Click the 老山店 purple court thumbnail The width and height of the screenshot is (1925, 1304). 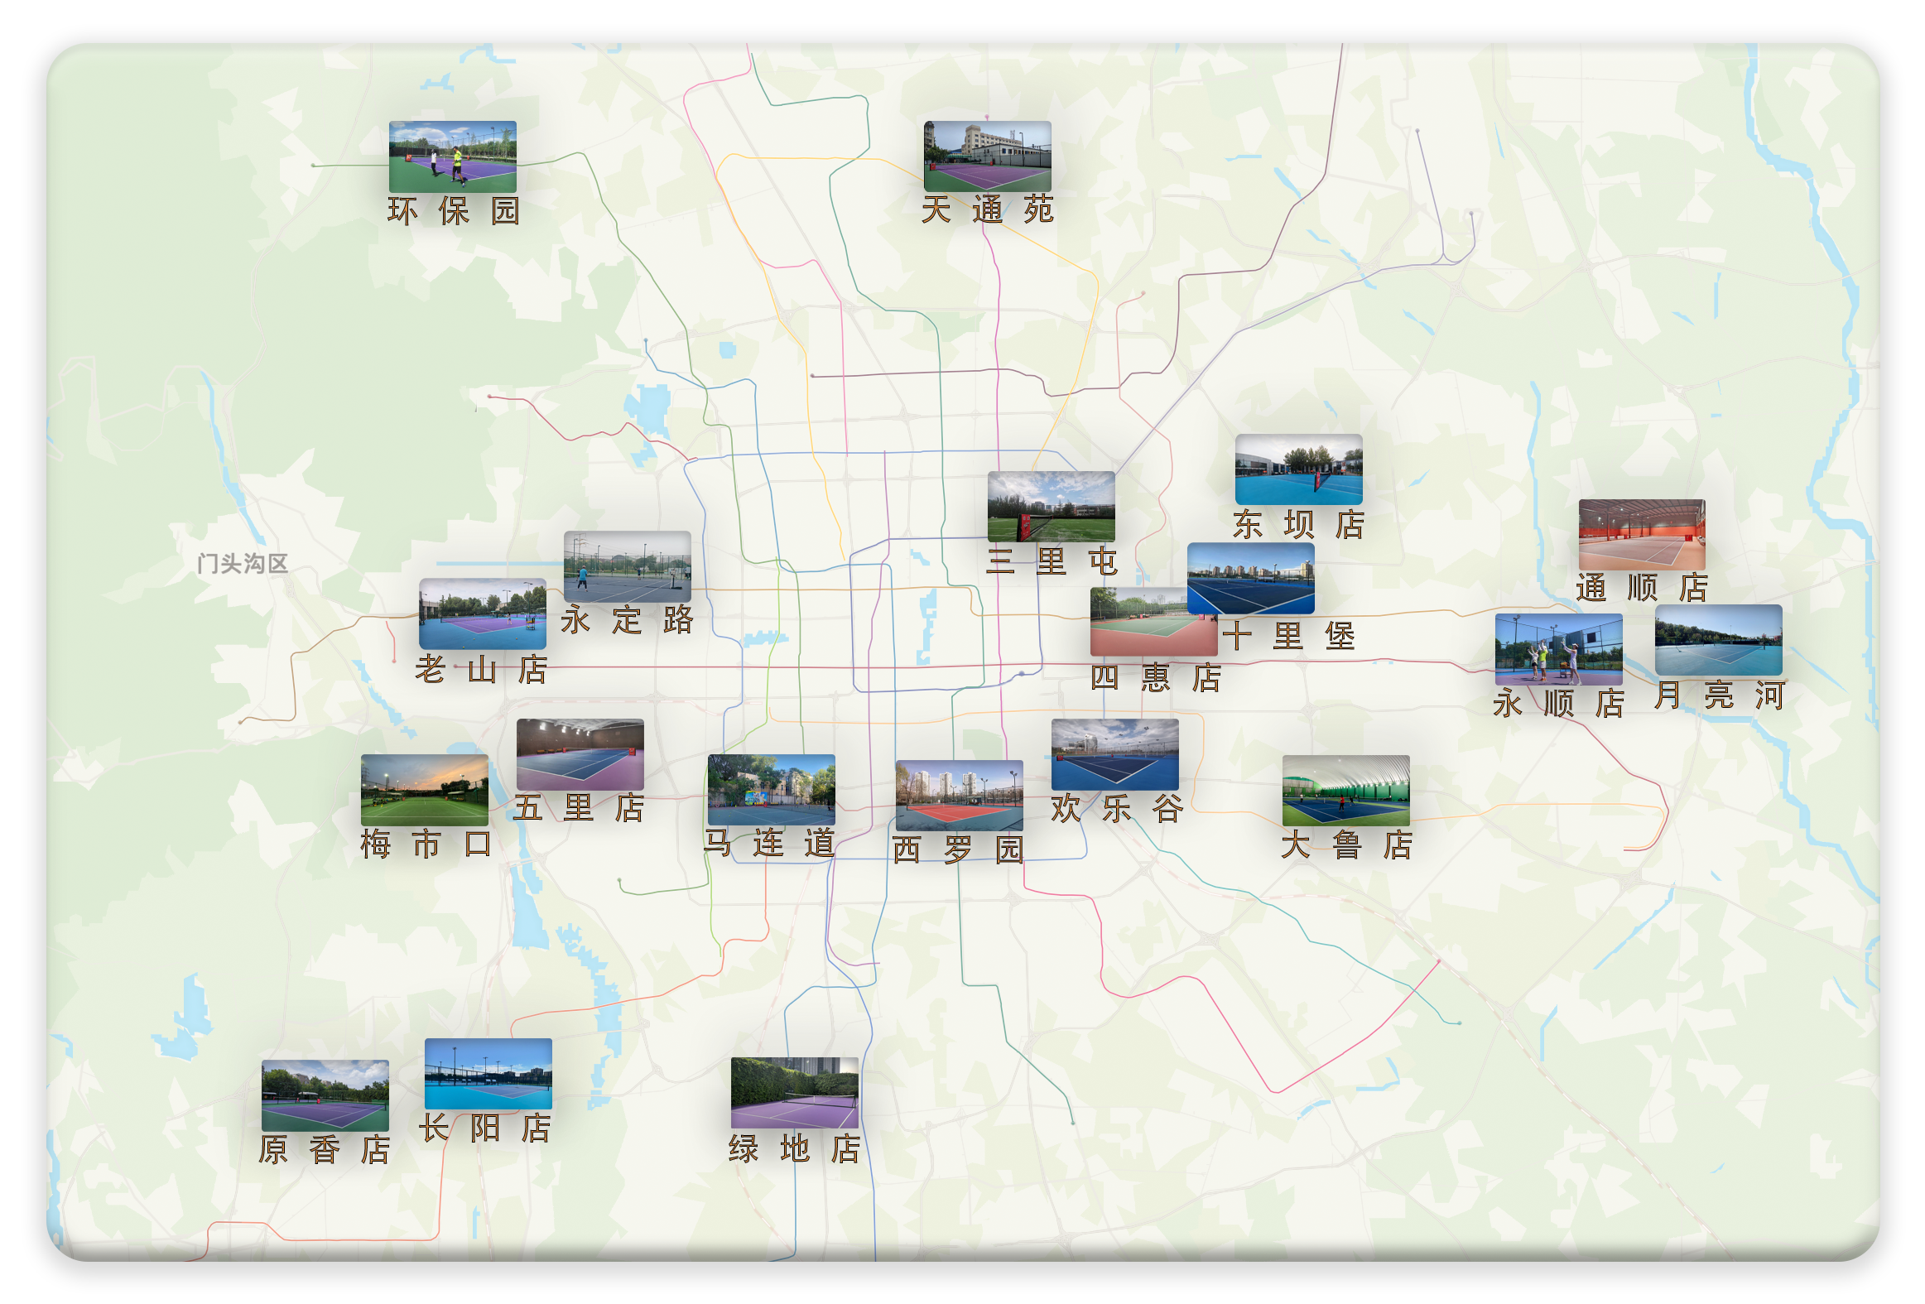482,614
